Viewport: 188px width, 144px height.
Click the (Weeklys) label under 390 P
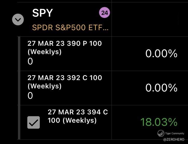[x=44, y=52]
